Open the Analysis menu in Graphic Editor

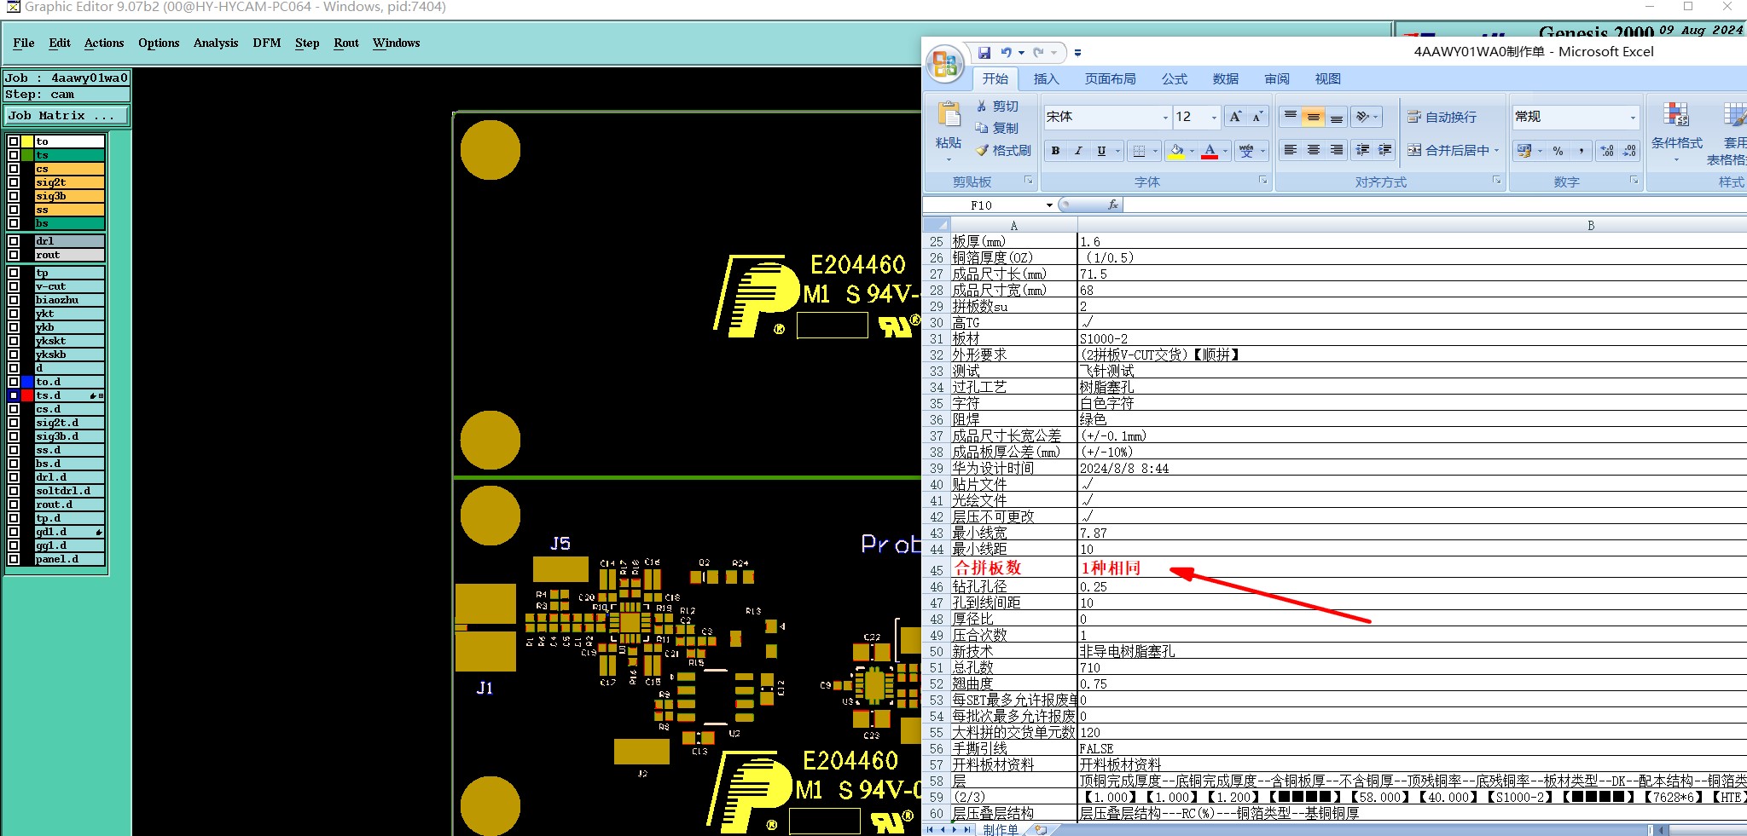point(216,43)
